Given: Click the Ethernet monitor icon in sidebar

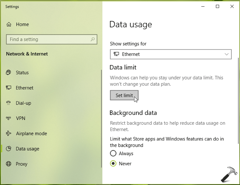Looking at the screenshot, I should 8,88.
